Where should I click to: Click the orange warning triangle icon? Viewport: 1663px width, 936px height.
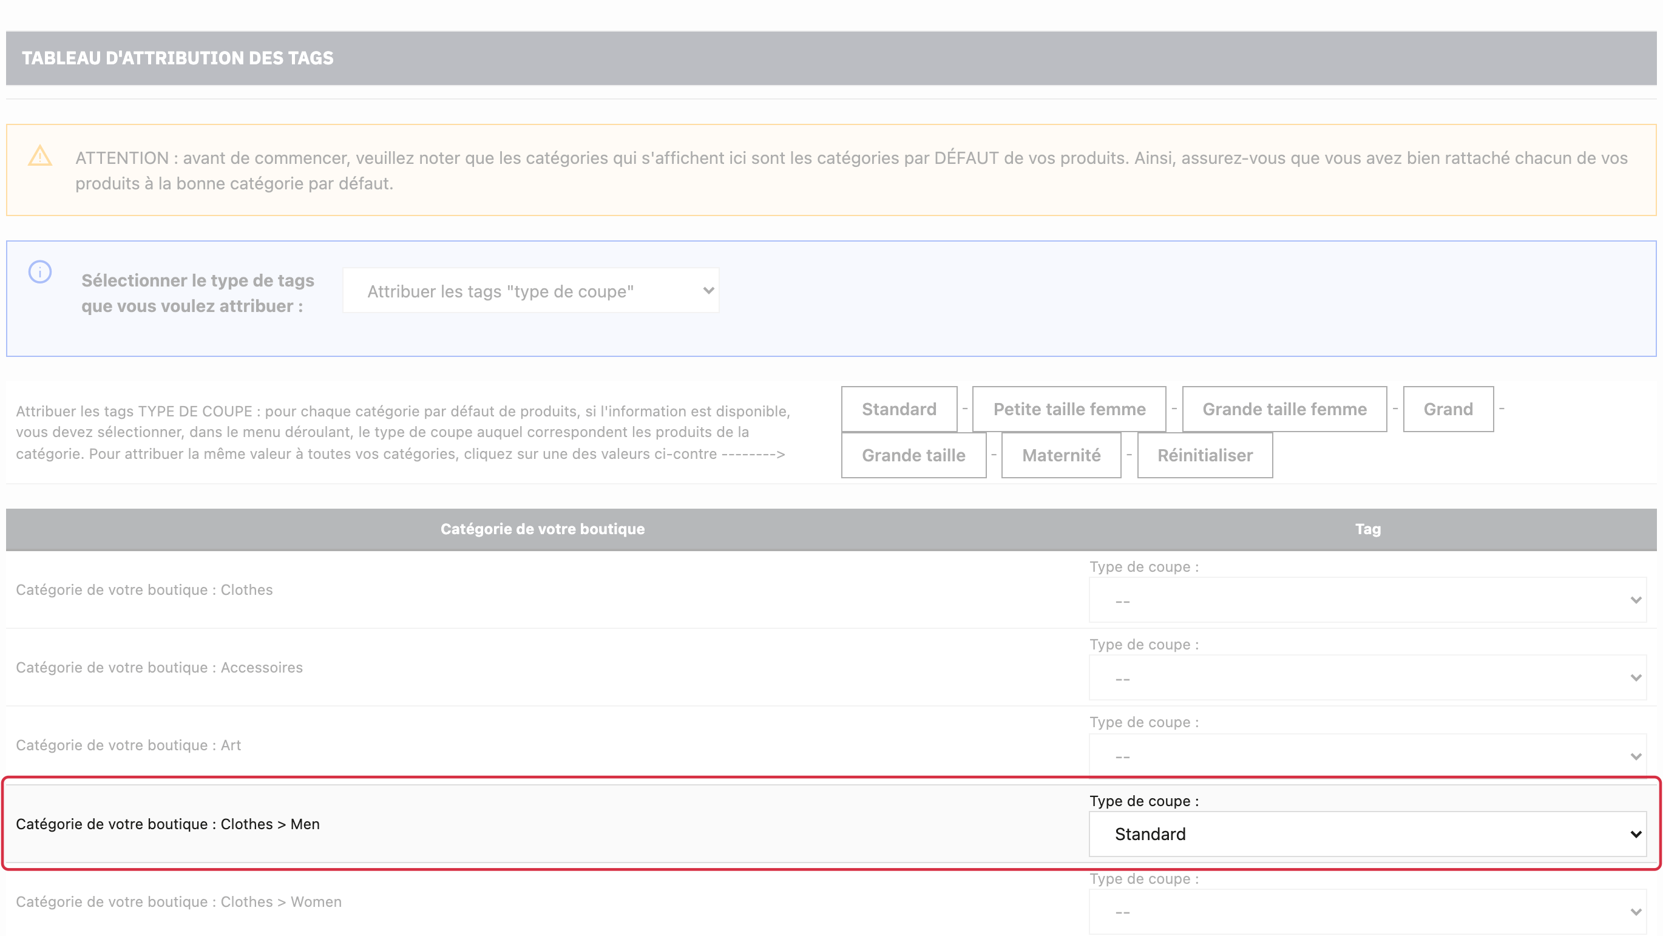click(40, 155)
